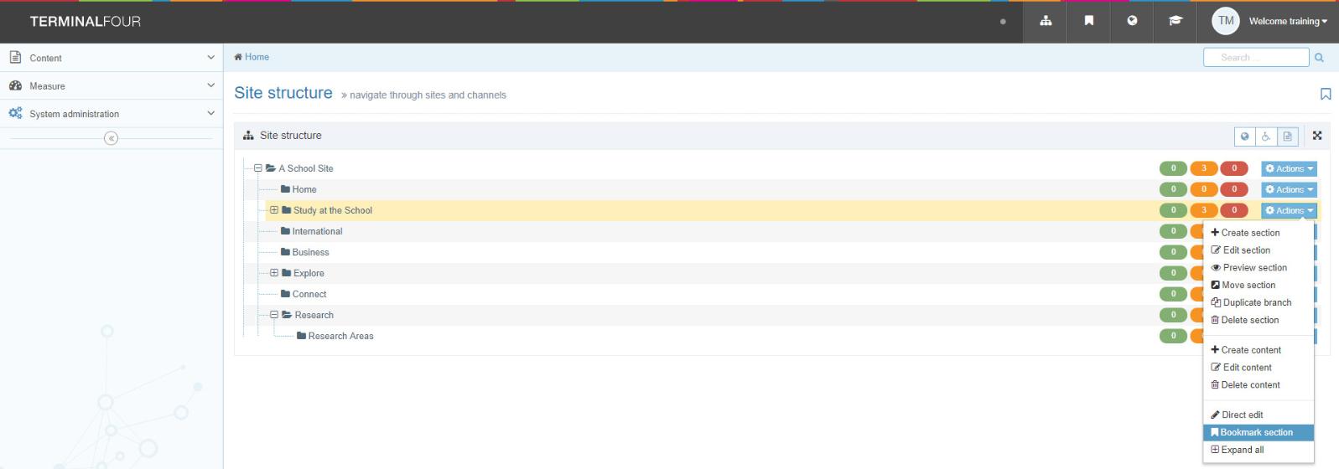
Task: Click the red 0 badge for Home row
Action: coord(1234,189)
